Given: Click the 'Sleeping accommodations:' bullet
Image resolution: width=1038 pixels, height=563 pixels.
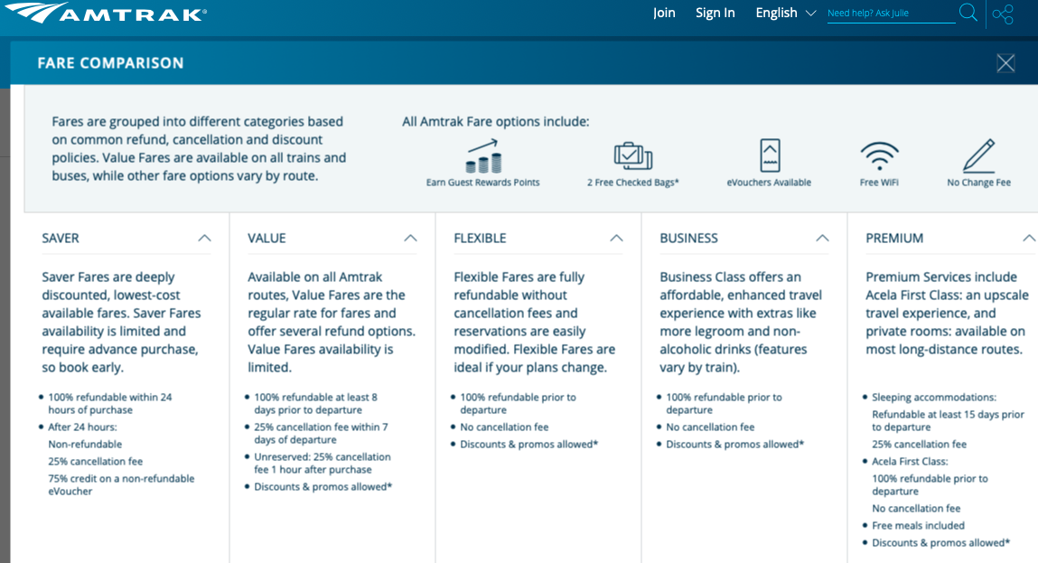Looking at the screenshot, I should coord(934,398).
